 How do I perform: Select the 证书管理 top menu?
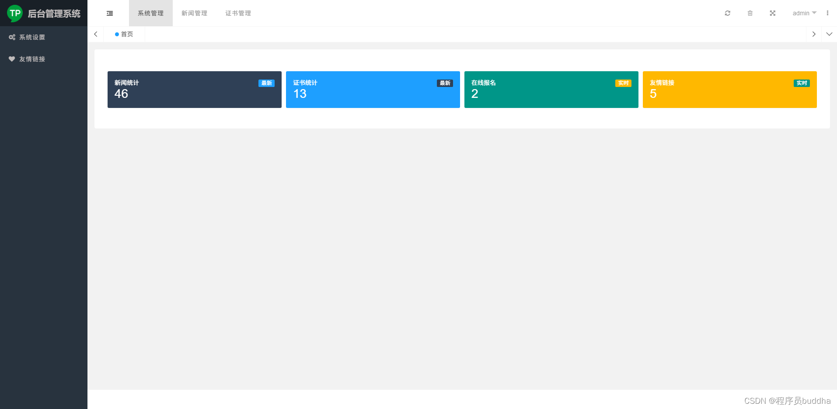click(238, 13)
